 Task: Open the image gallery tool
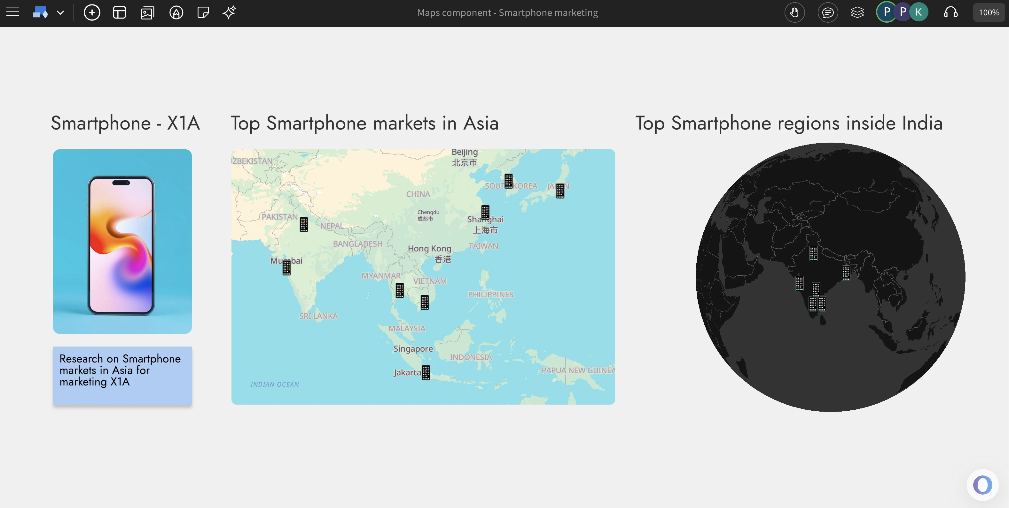147,12
